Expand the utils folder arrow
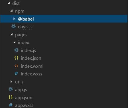The image size is (128, 108). pyautogui.click(x=11, y=82)
